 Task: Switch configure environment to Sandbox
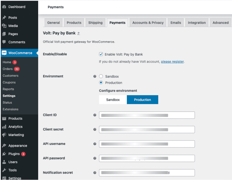[113, 100]
